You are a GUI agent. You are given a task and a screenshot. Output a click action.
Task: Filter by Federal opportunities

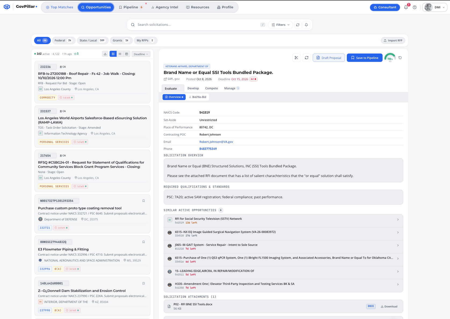coord(64,40)
